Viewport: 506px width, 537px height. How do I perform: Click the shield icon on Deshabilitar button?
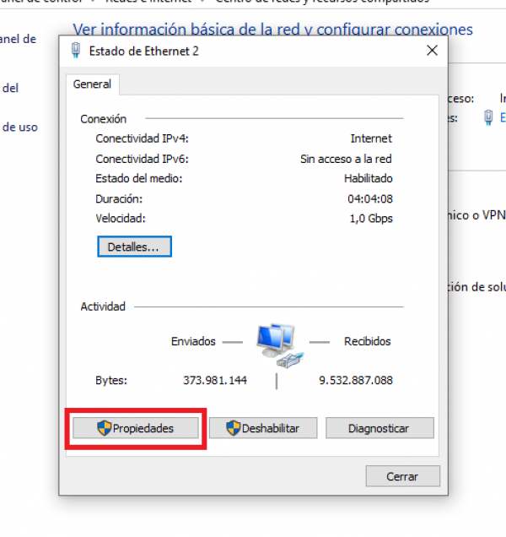click(x=233, y=428)
